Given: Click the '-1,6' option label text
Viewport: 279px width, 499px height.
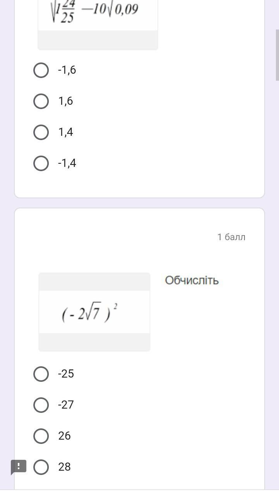Looking at the screenshot, I should 67,70.
